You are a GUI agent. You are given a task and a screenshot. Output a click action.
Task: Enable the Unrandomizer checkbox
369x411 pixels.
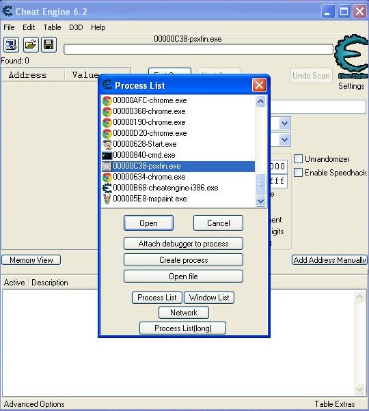[298, 159]
